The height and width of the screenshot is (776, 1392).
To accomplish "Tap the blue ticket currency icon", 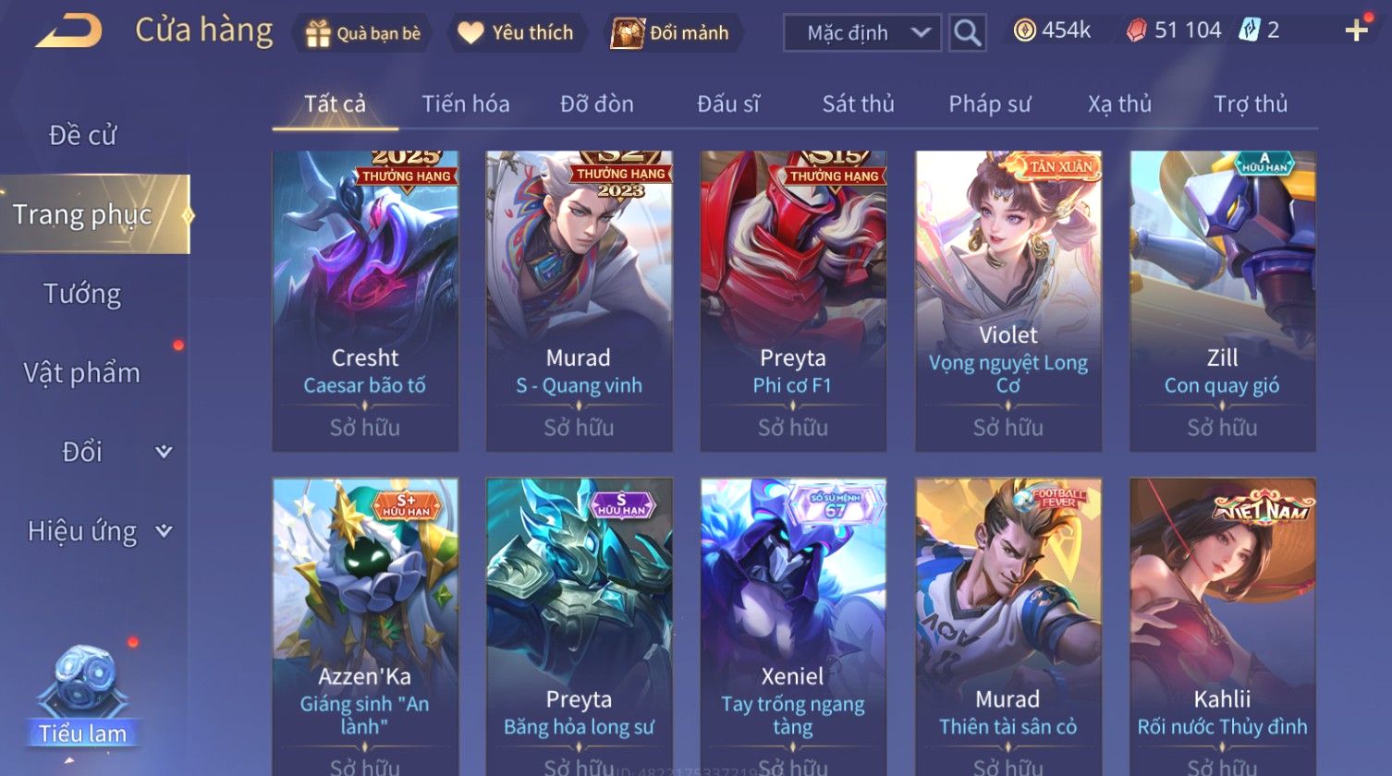I will point(1248,30).
